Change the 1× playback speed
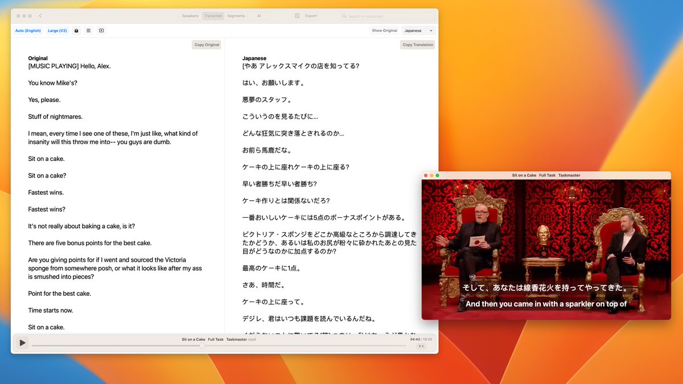The image size is (683, 384). (421, 346)
